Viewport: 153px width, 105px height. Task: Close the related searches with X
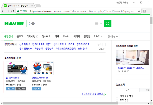click(x=104, y=44)
